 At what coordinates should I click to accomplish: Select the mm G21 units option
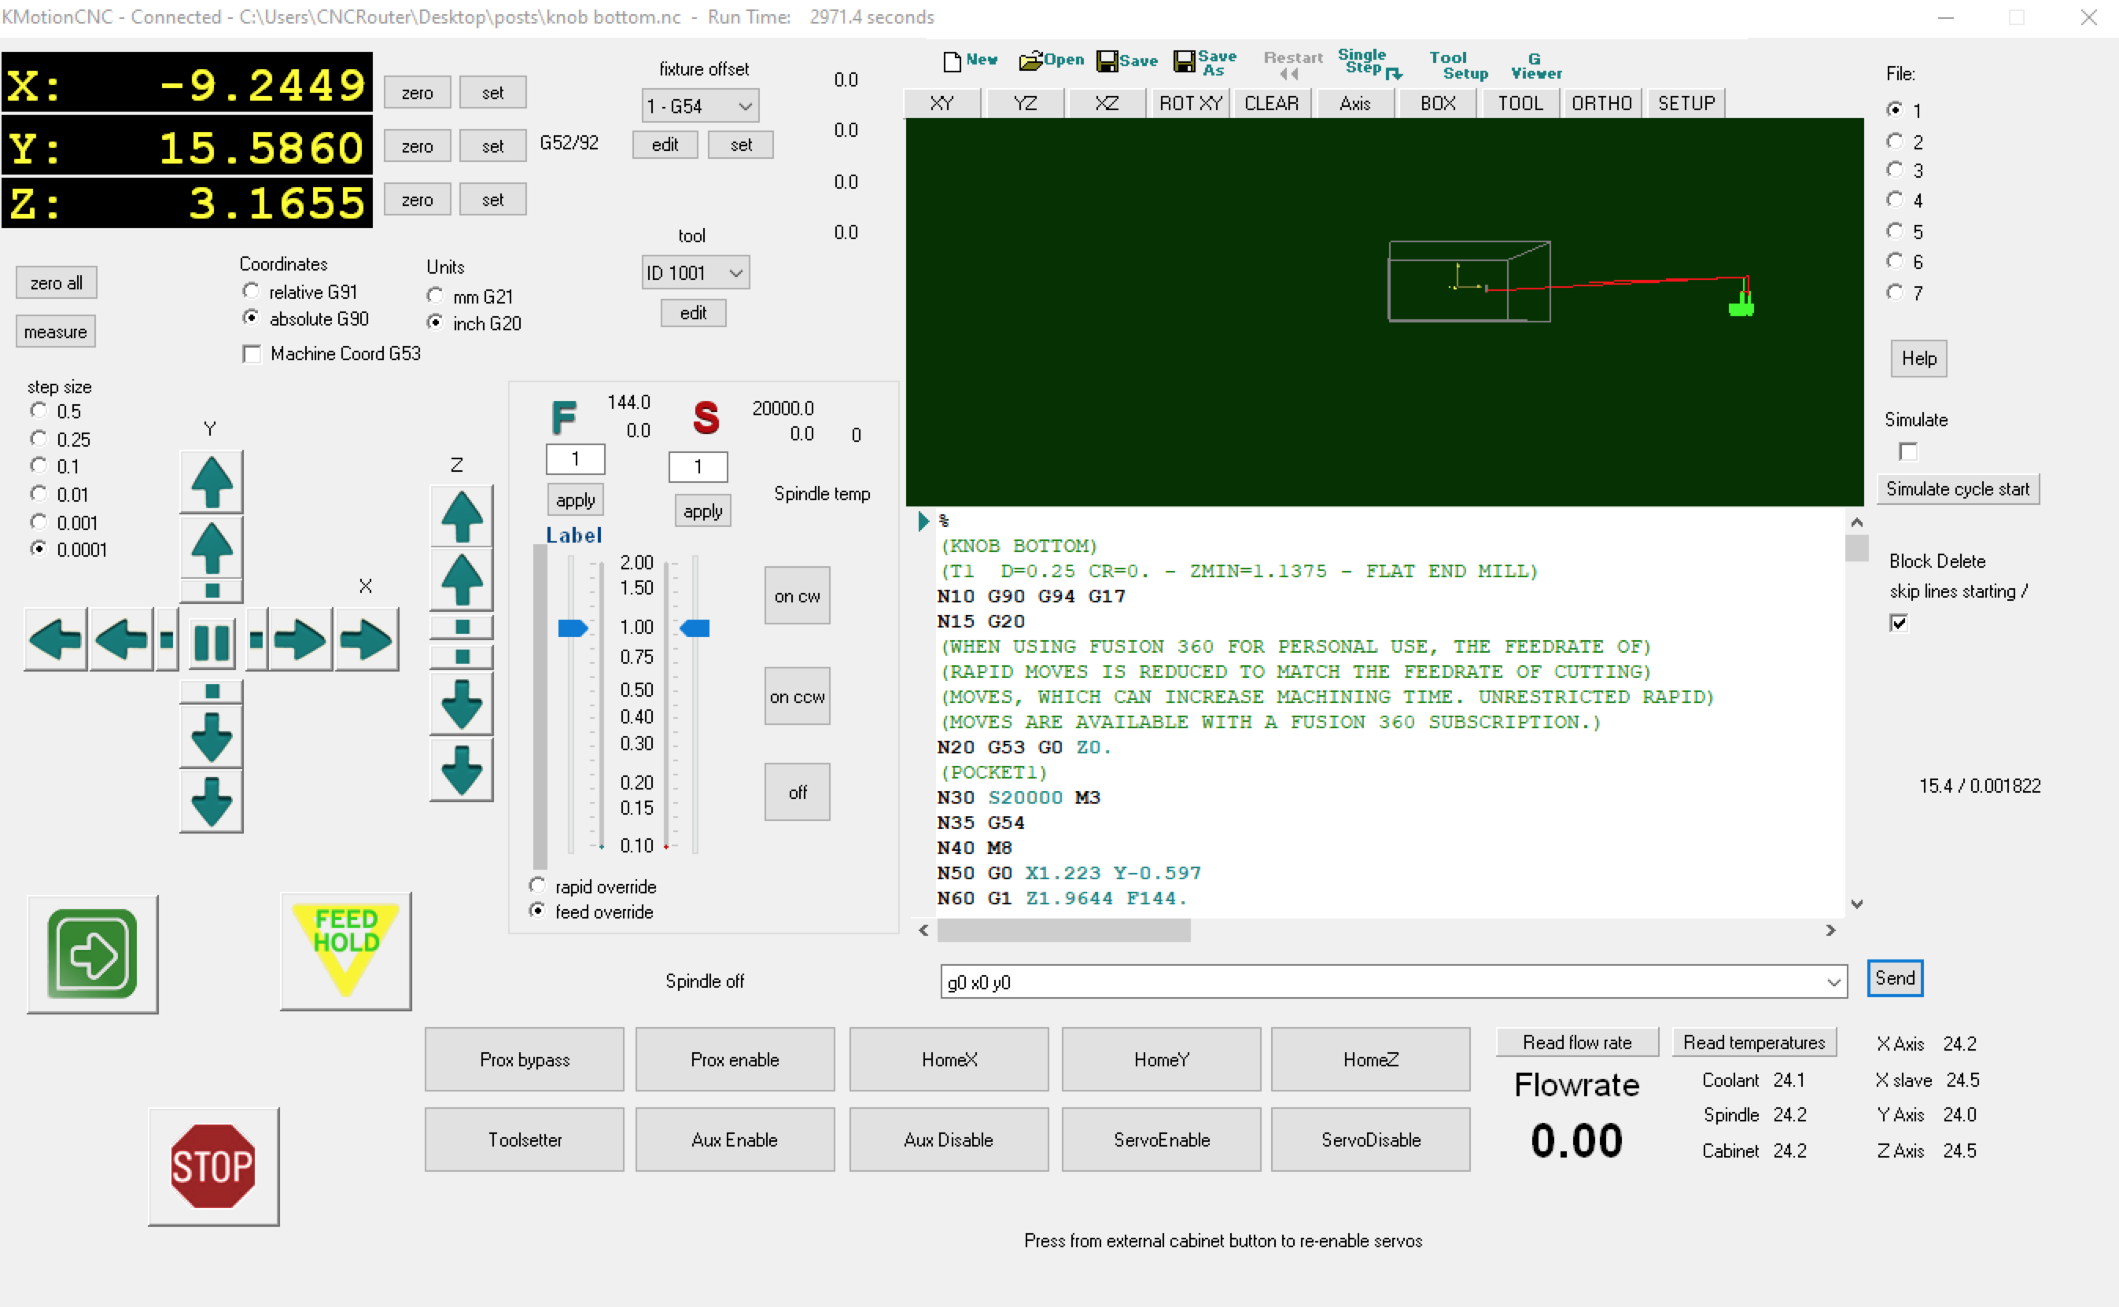(x=435, y=296)
